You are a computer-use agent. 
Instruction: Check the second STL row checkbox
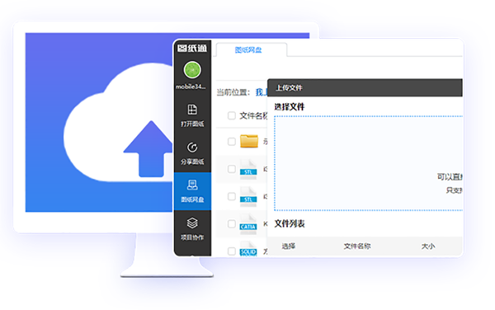click(232, 196)
